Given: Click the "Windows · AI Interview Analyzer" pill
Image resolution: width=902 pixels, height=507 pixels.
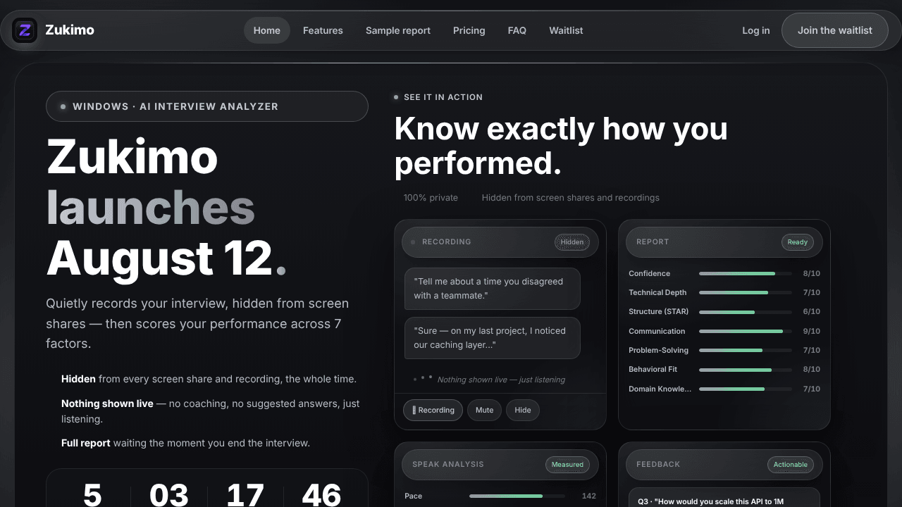Looking at the screenshot, I should [207, 106].
